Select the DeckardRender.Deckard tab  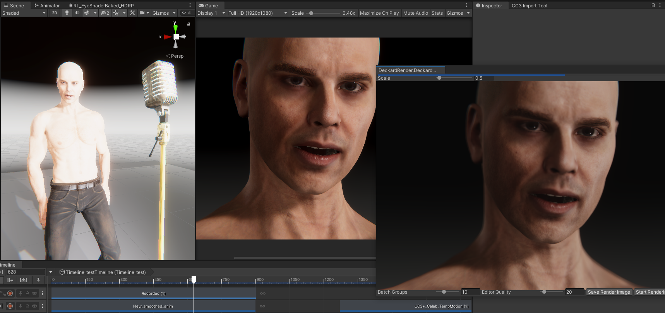[410, 70]
